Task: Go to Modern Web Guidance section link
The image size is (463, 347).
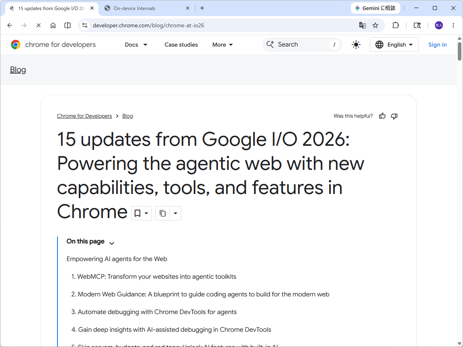Action: pyautogui.click(x=200, y=294)
